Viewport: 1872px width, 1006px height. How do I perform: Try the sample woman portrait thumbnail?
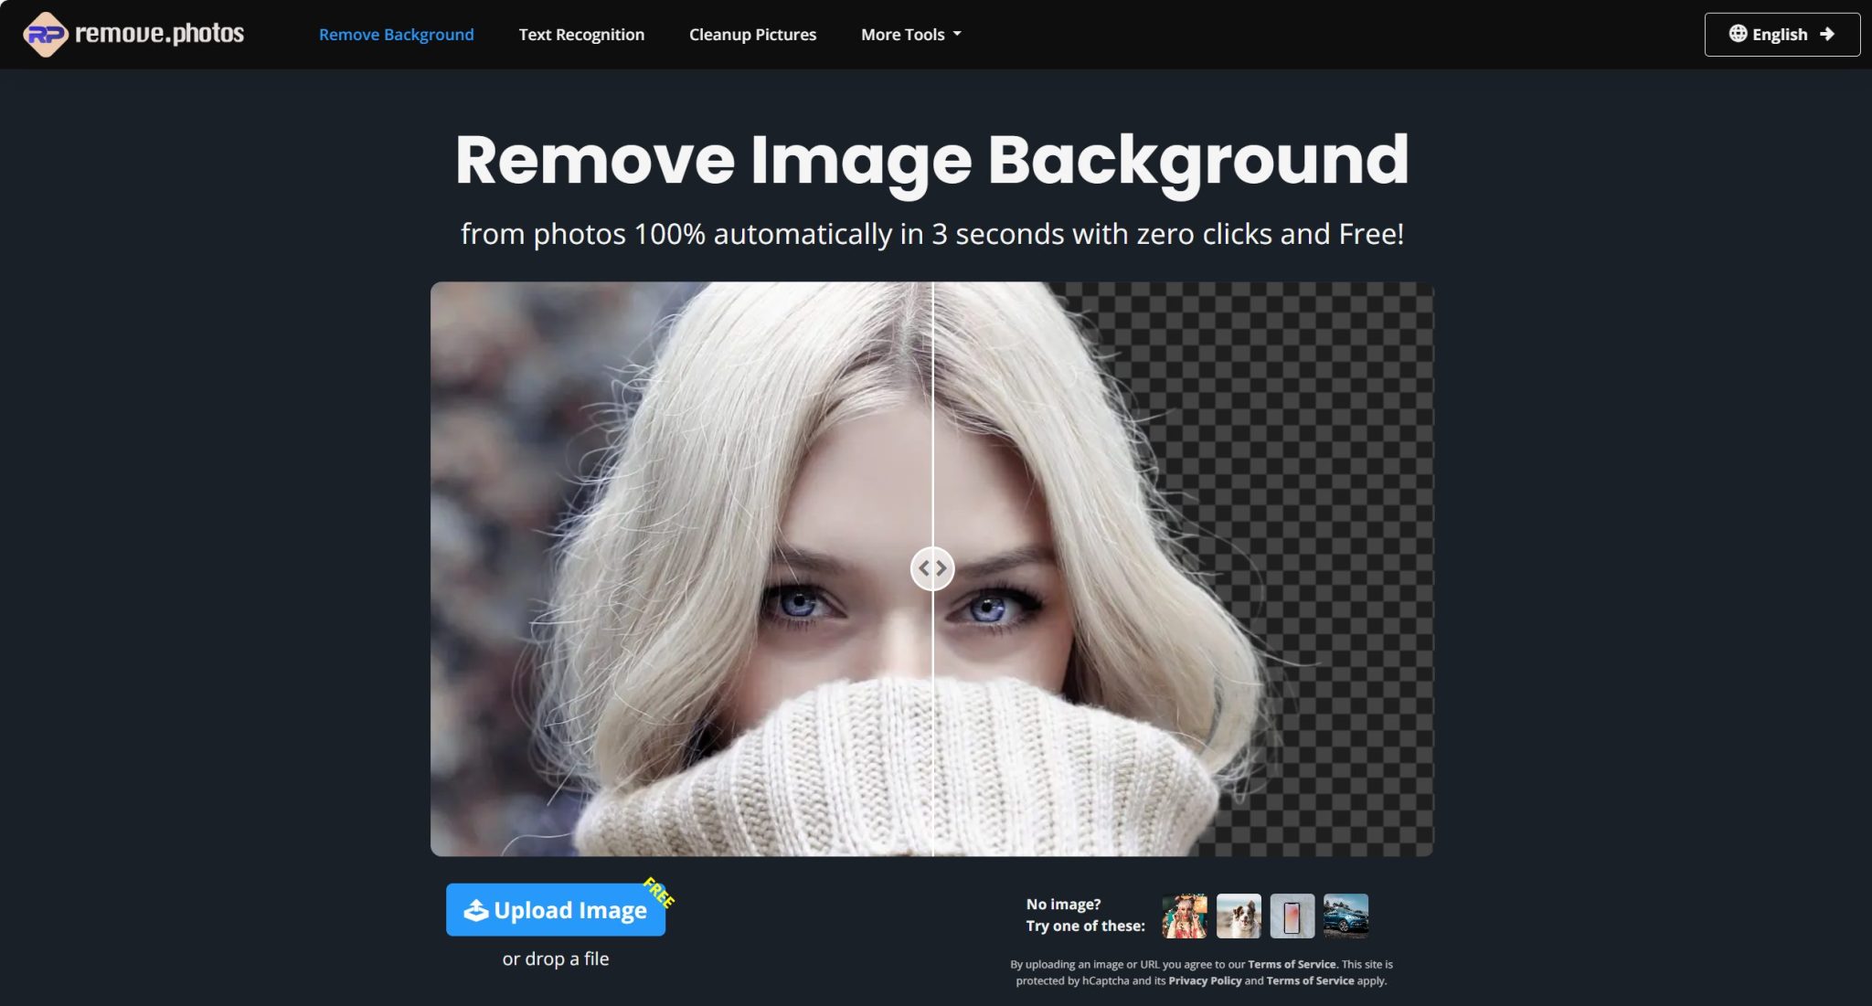[1184, 916]
